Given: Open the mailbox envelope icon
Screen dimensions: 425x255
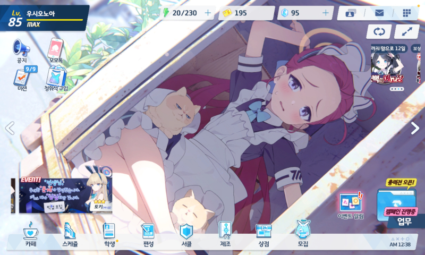Looking at the screenshot, I should click(x=379, y=13).
